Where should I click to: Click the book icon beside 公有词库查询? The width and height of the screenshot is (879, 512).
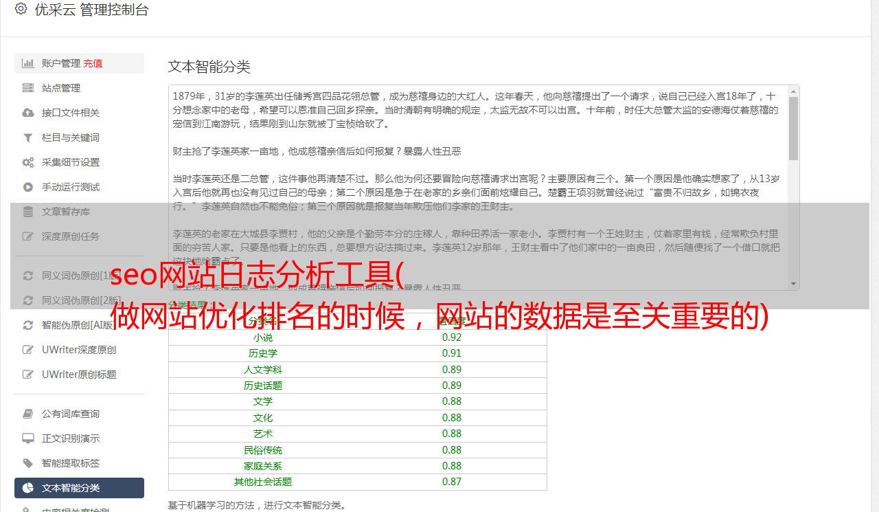28,414
